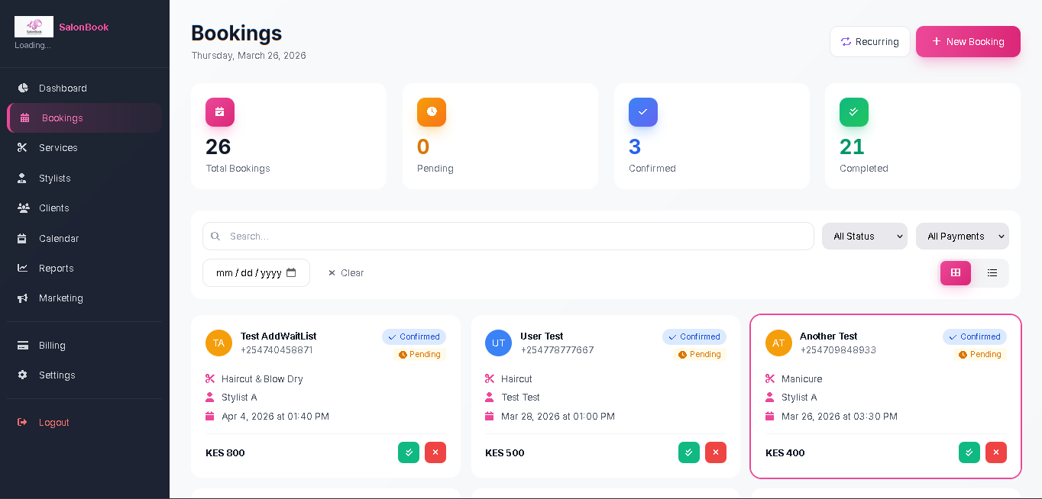This screenshot has width=1042, height=499.
Task: Open the Recurring bookings button
Action: 870,41
